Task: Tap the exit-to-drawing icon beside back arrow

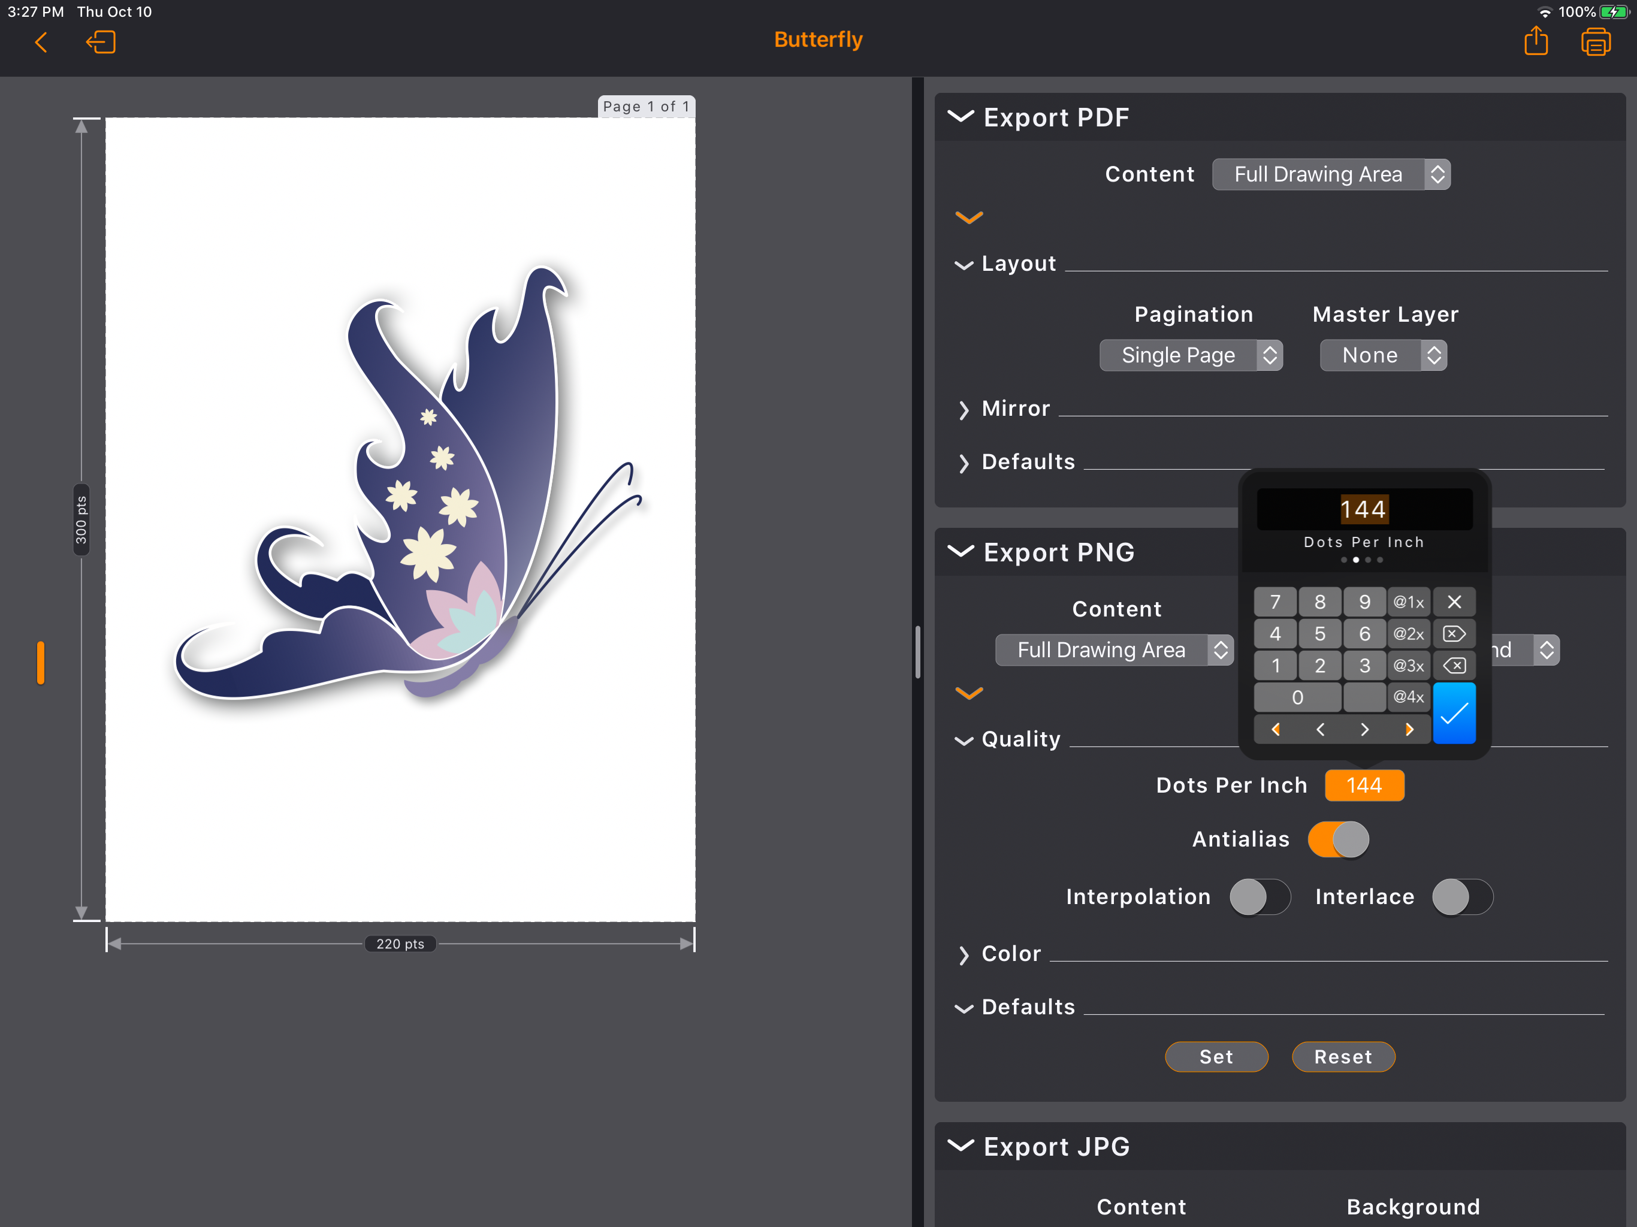Action: coord(101,42)
